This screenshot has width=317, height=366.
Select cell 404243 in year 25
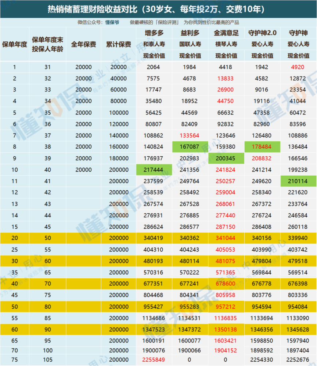click(x=189, y=250)
